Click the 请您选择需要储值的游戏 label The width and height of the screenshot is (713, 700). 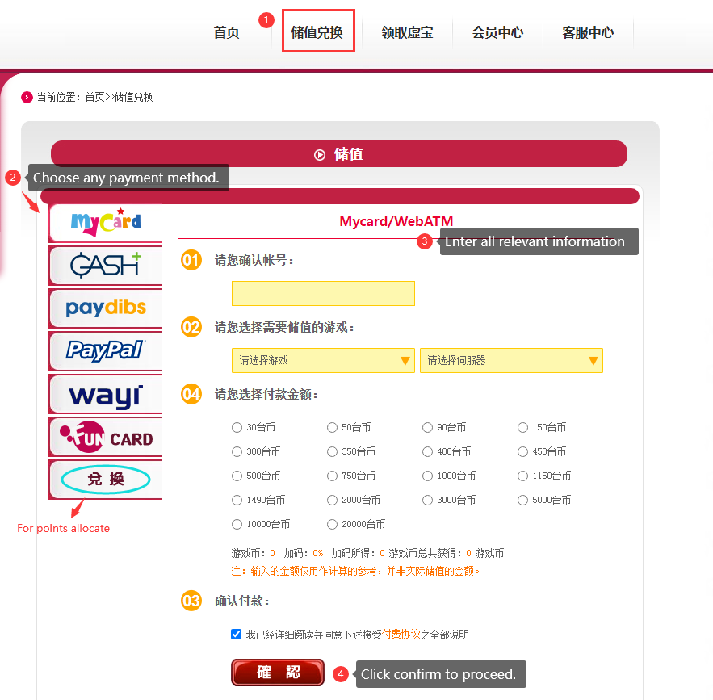click(x=285, y=327)
